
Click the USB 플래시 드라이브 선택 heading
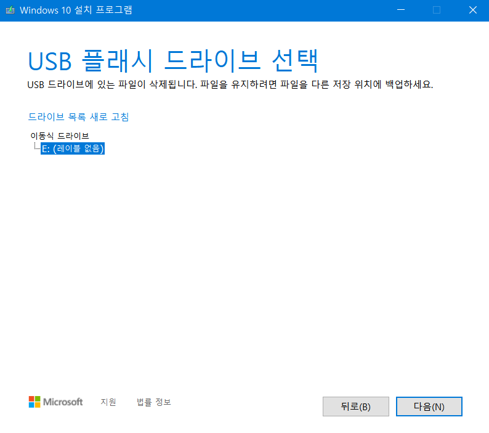pyautogui.click(x=173, y=60)
